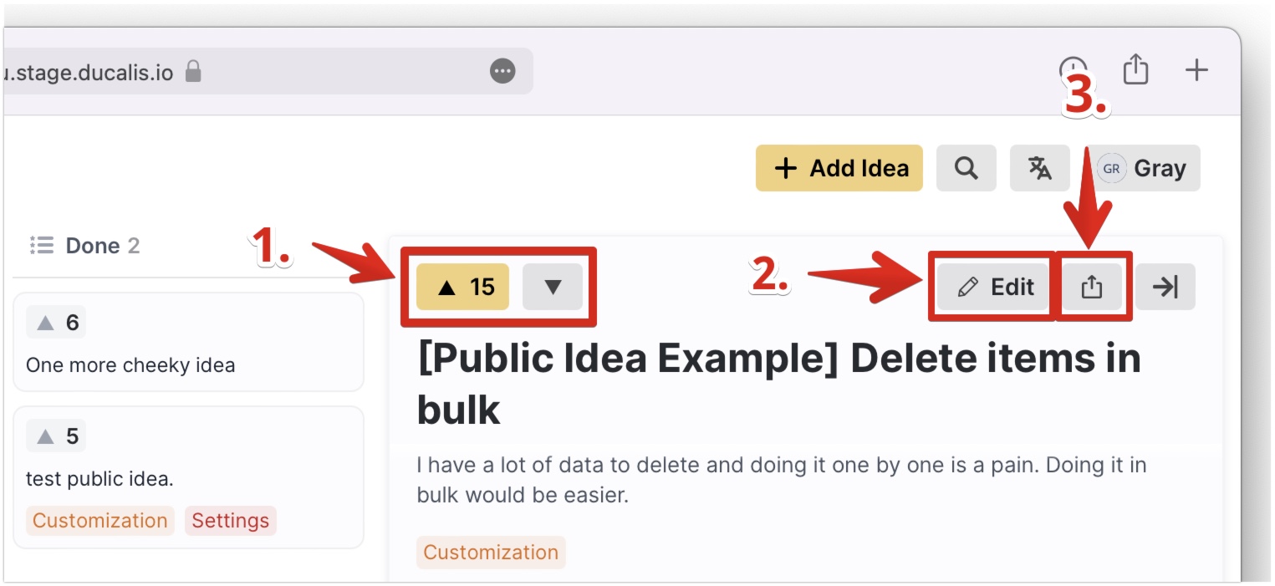
Task: Expand the Done column list header
Action: (x=84, y=246)
